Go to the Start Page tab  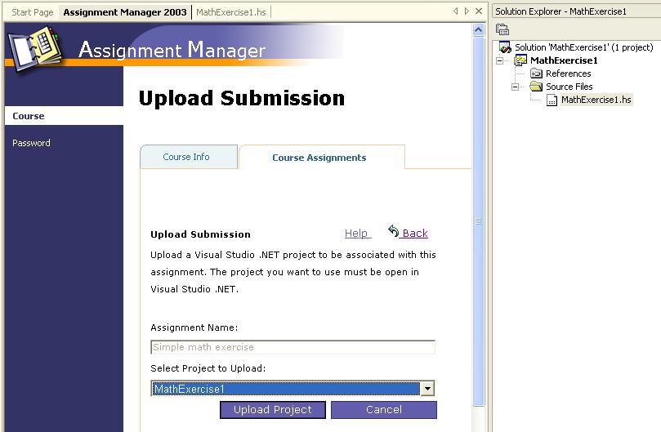click(x=32, y=12)
